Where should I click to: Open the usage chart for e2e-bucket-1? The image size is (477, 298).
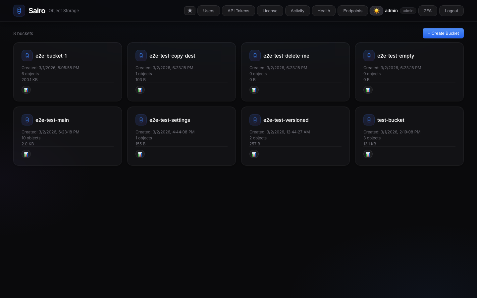tap(26, 90)
